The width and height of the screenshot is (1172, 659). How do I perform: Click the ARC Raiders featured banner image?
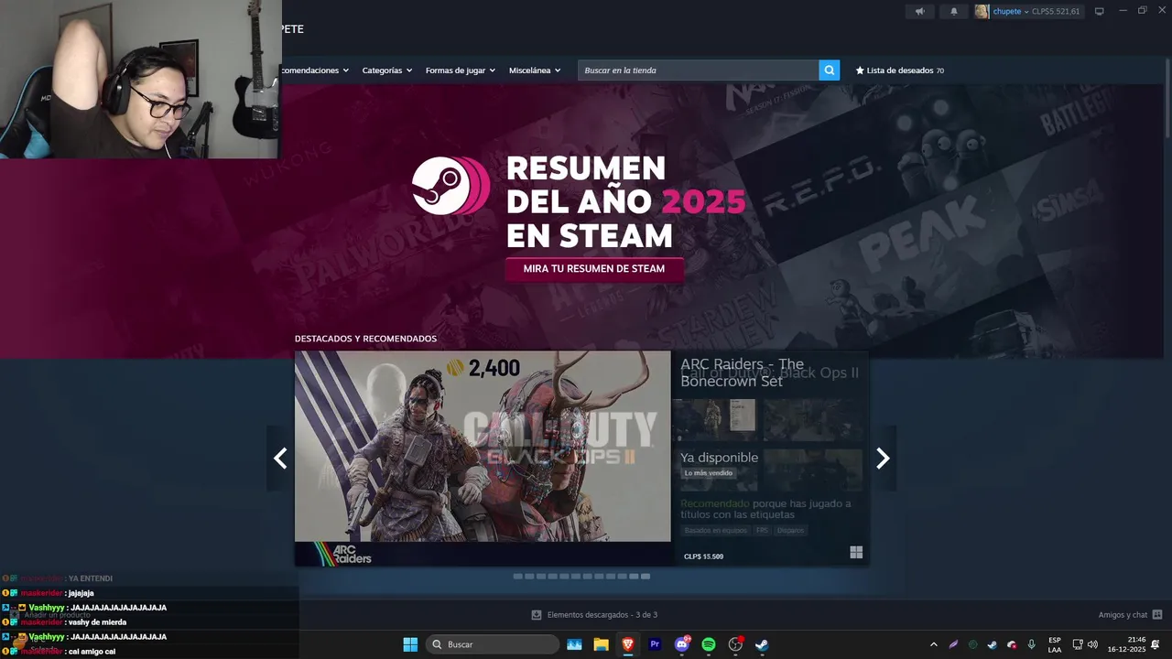(x=483, y=459)
